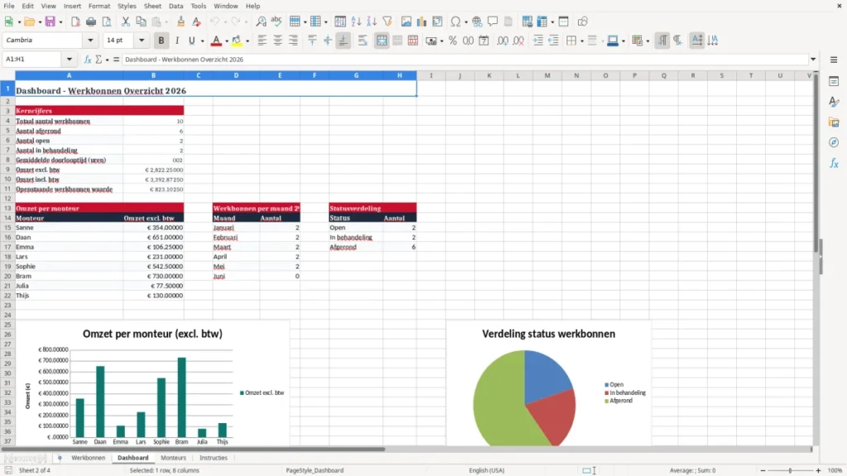
Task: Select the pie chart Verdeling status werkbonnen
Action: 548,383
